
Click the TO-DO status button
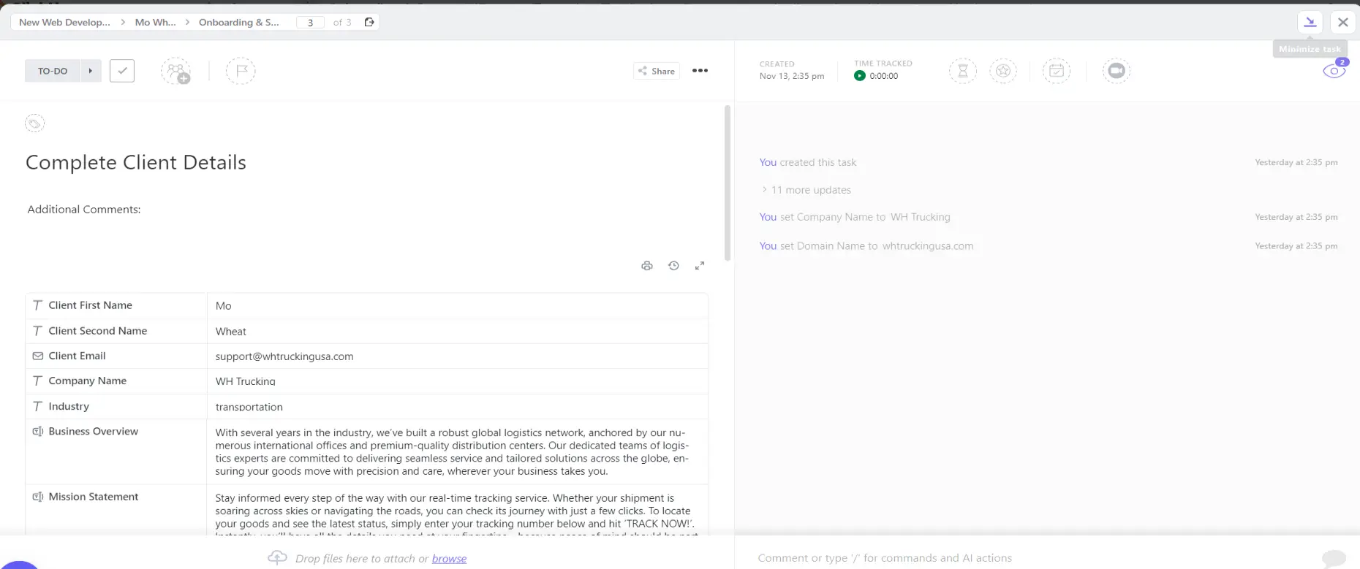53,71
